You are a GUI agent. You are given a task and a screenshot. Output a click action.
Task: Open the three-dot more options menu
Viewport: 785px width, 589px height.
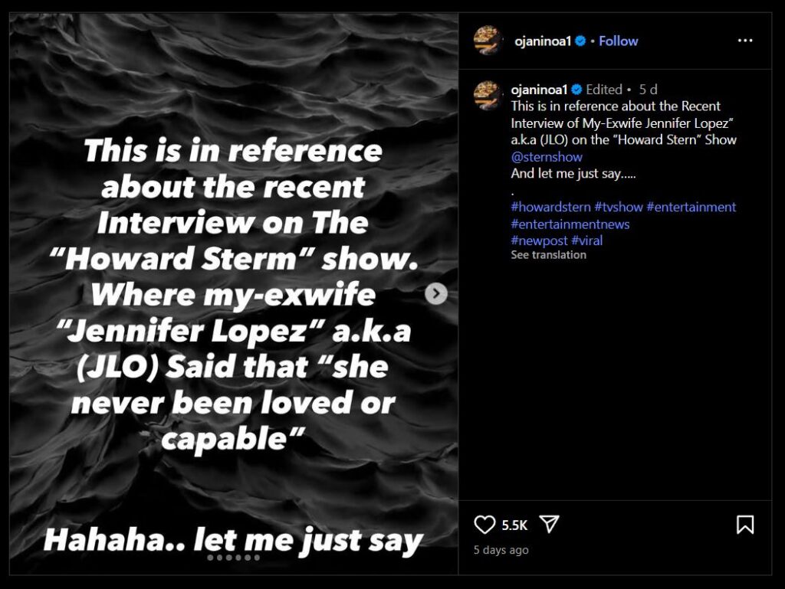click(x=745, y=41)
